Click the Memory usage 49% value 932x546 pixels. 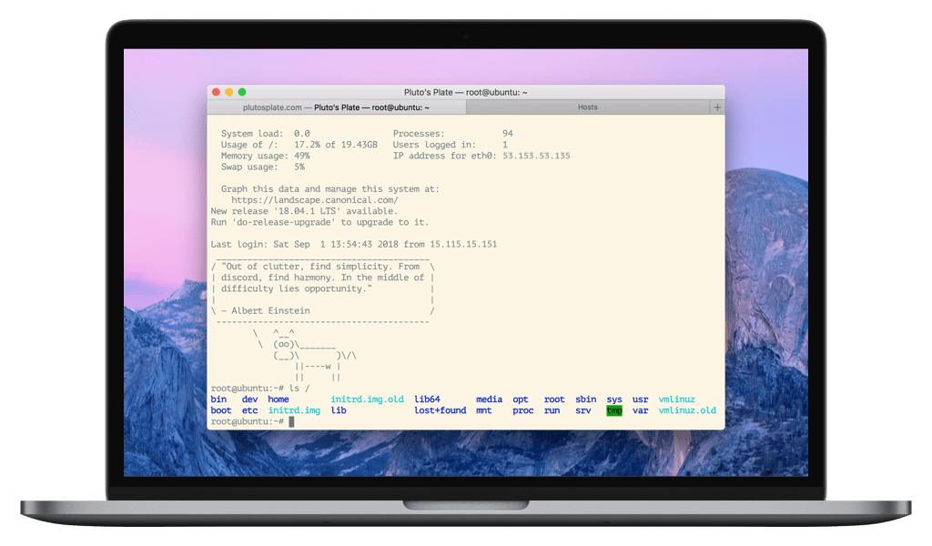point(302,156)
